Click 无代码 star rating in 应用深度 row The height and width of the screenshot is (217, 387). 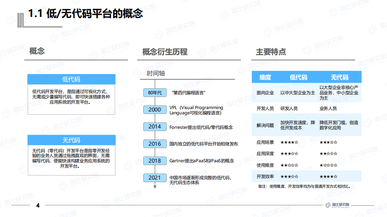point(328,153)
